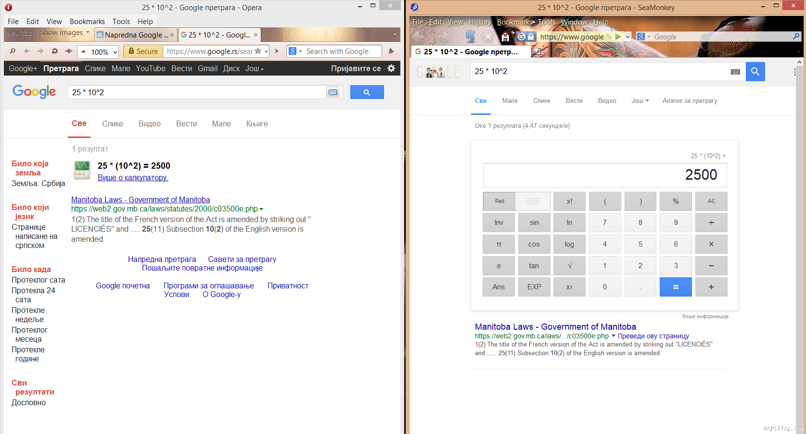
Task: Go forward in the Opera window
Action: (x=40, y=51)
